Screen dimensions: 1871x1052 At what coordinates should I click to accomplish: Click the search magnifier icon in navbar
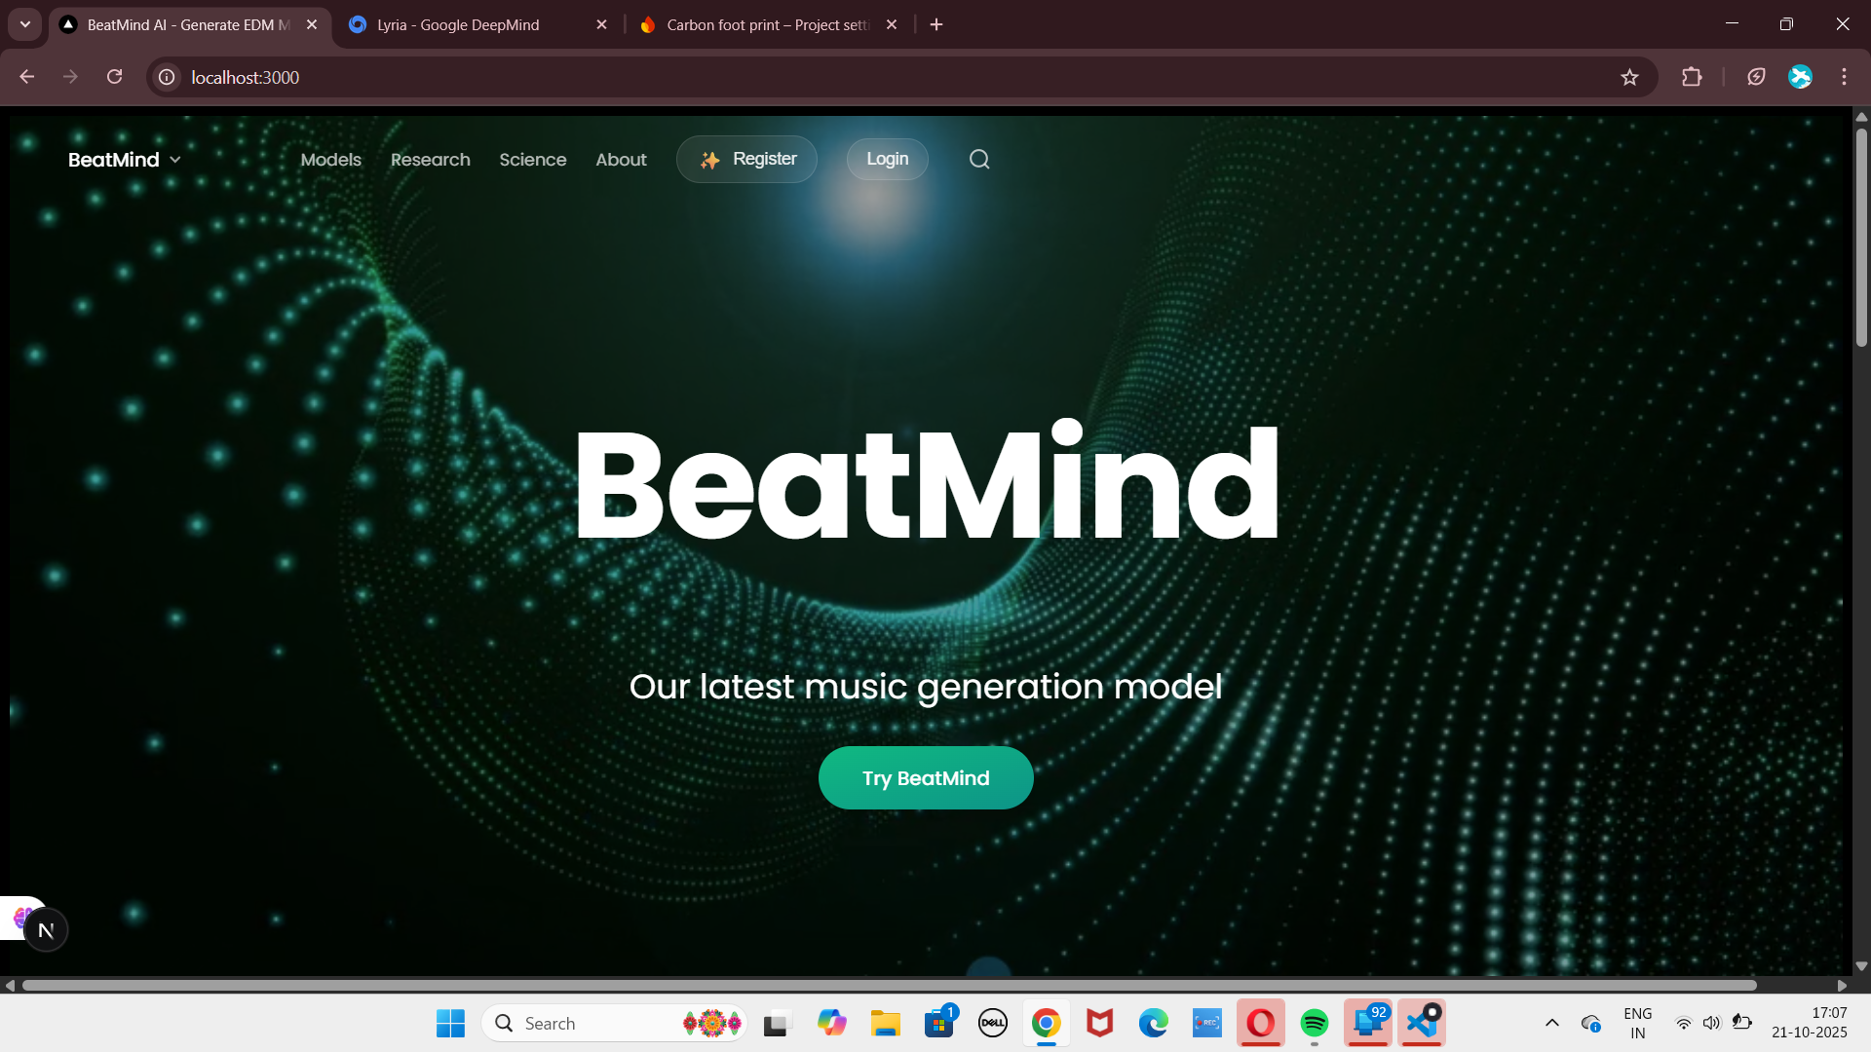coord(979,159)
